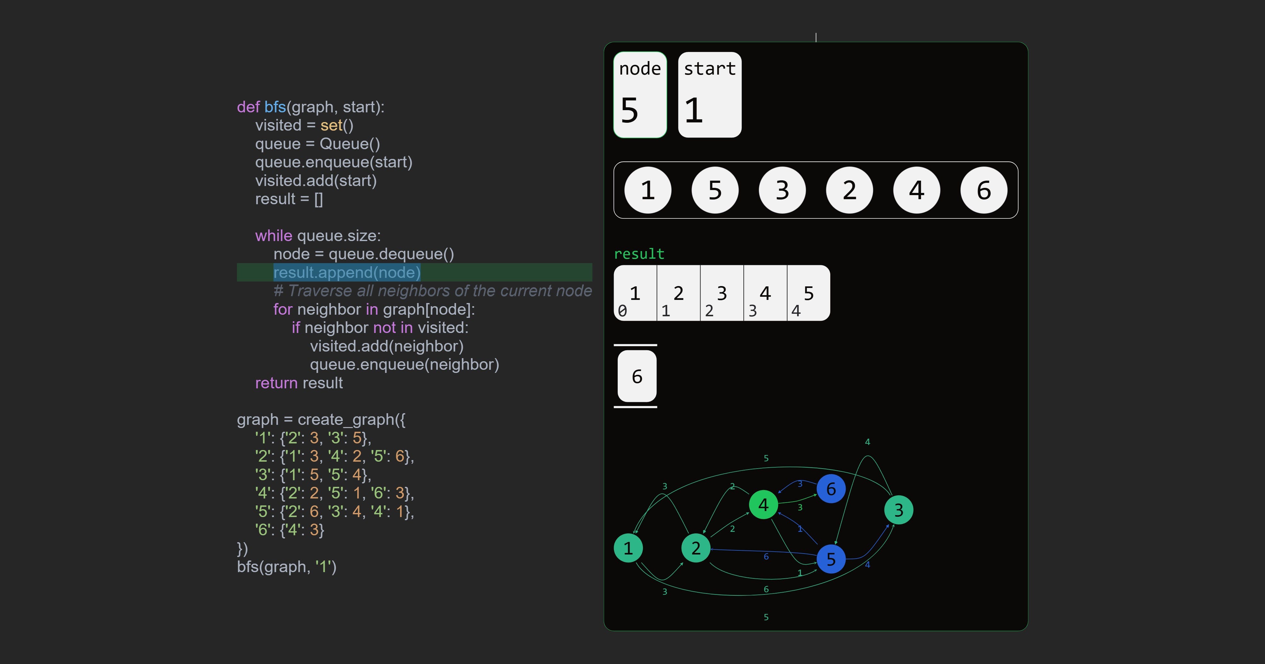Click highlighted line result.append(node)
This screenshot has width=1265, height=664.
click(x=347, y=273)
